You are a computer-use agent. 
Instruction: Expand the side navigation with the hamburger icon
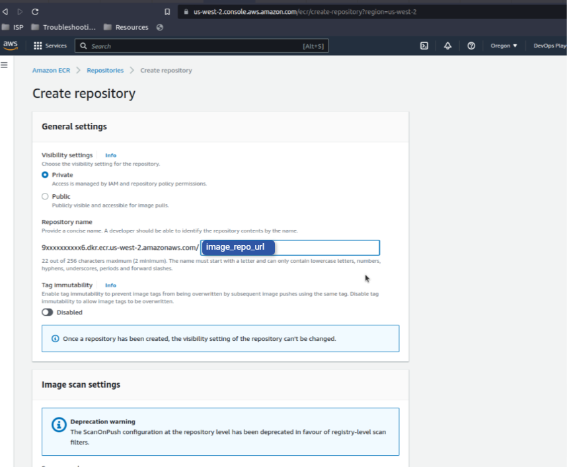[5, 64]
